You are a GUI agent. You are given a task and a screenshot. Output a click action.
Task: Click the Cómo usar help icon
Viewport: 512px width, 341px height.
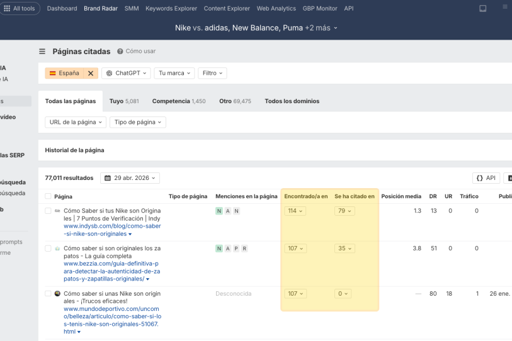(120, 51)
